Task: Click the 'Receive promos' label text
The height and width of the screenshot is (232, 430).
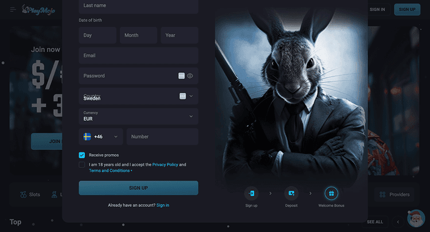Action: click(104, 155)
